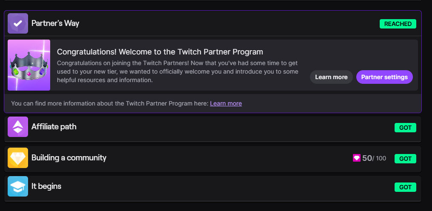Click the pink heart points icon
This screenshot has width=432, height=211.
point(357,158)
